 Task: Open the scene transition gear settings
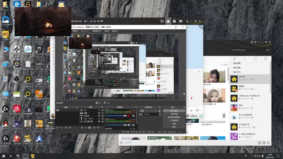click(160, 111)
